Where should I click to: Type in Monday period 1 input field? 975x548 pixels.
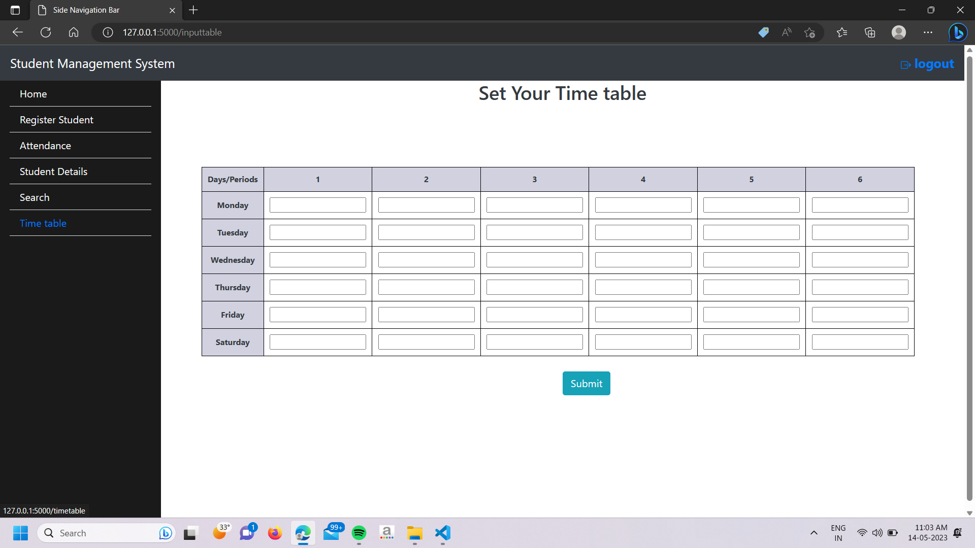tap(318, 204)
